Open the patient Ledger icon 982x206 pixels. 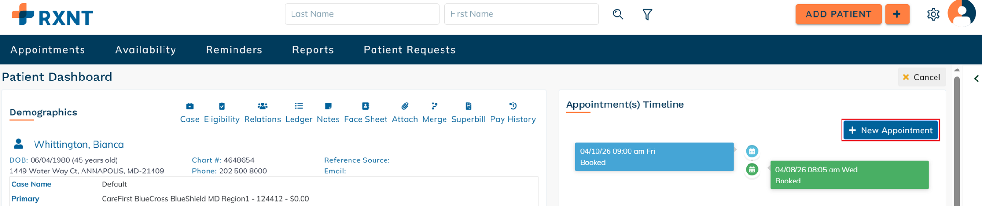pyautogui.click(x=299, y=106)
